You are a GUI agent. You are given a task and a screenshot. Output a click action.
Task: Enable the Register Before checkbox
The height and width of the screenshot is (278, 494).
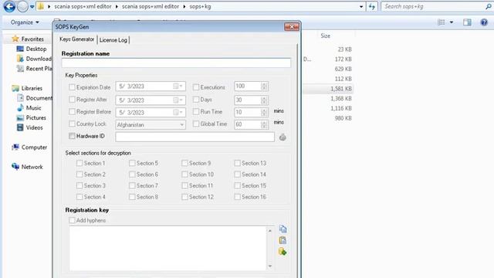pos(72,111)
